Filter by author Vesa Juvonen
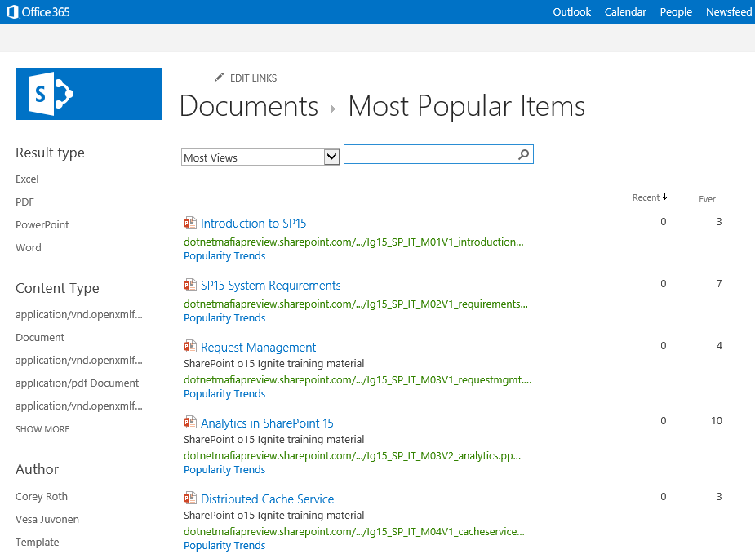 tap(47, 520)
